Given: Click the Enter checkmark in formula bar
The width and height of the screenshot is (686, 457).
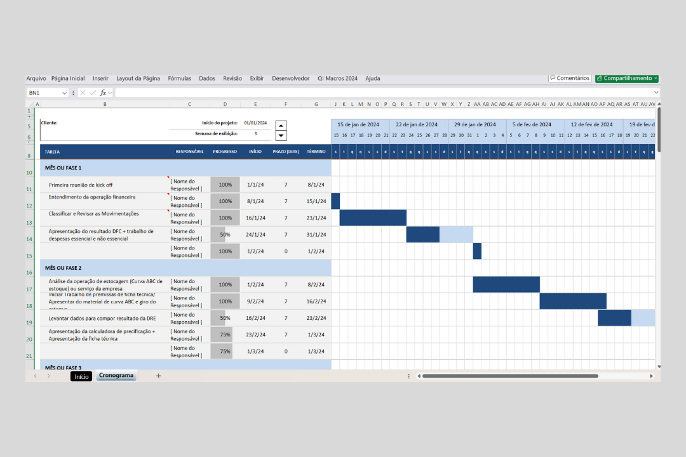Looking at the screenshot, I should (x=93, y=93).
